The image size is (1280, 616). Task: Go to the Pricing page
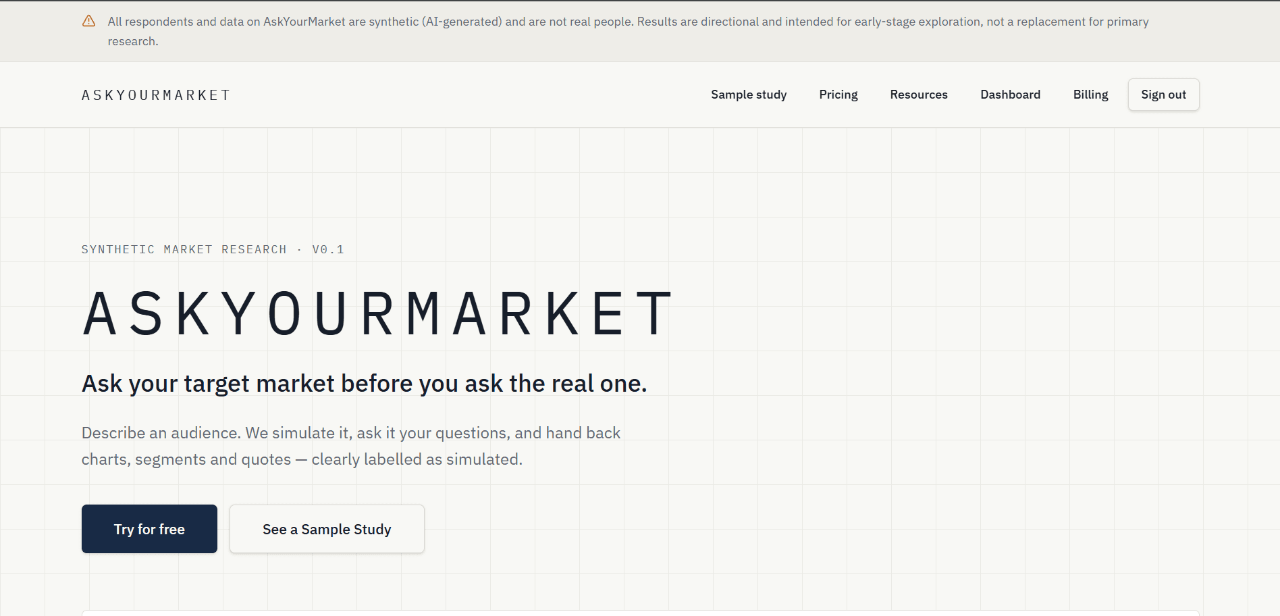tap(838, 95)
